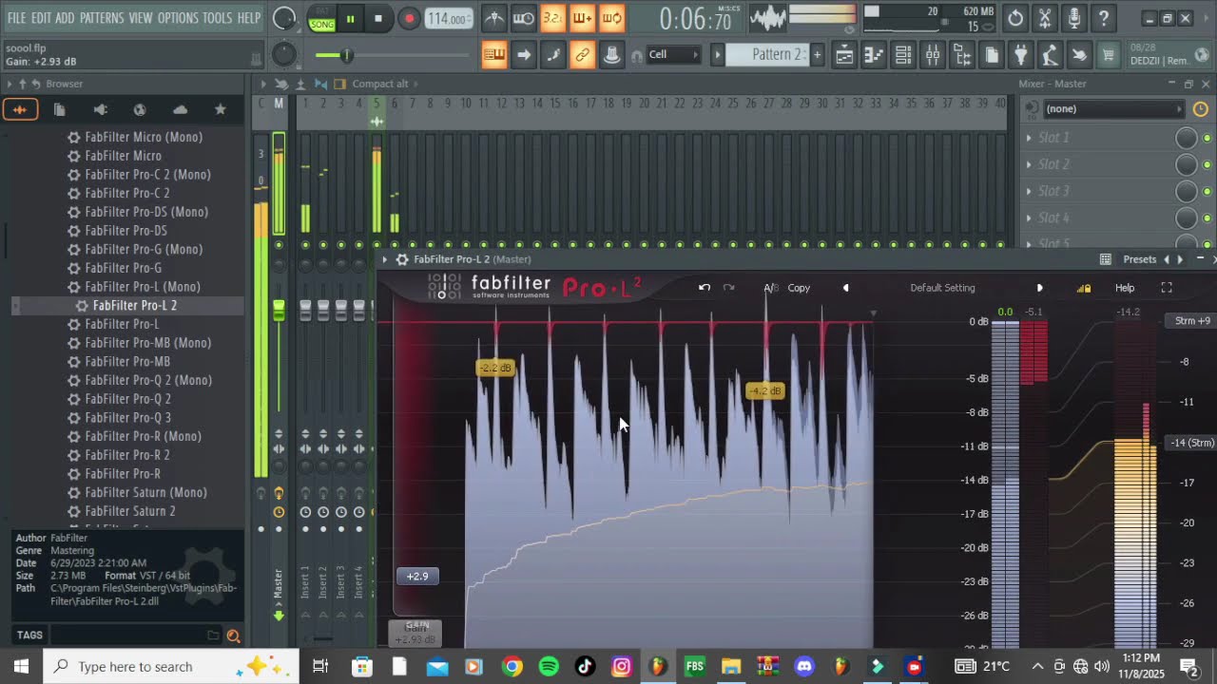Open the one-click audio recording microphone icon
The width and height of the screenshot is (1217, 684).
[x=1074, y=18]
